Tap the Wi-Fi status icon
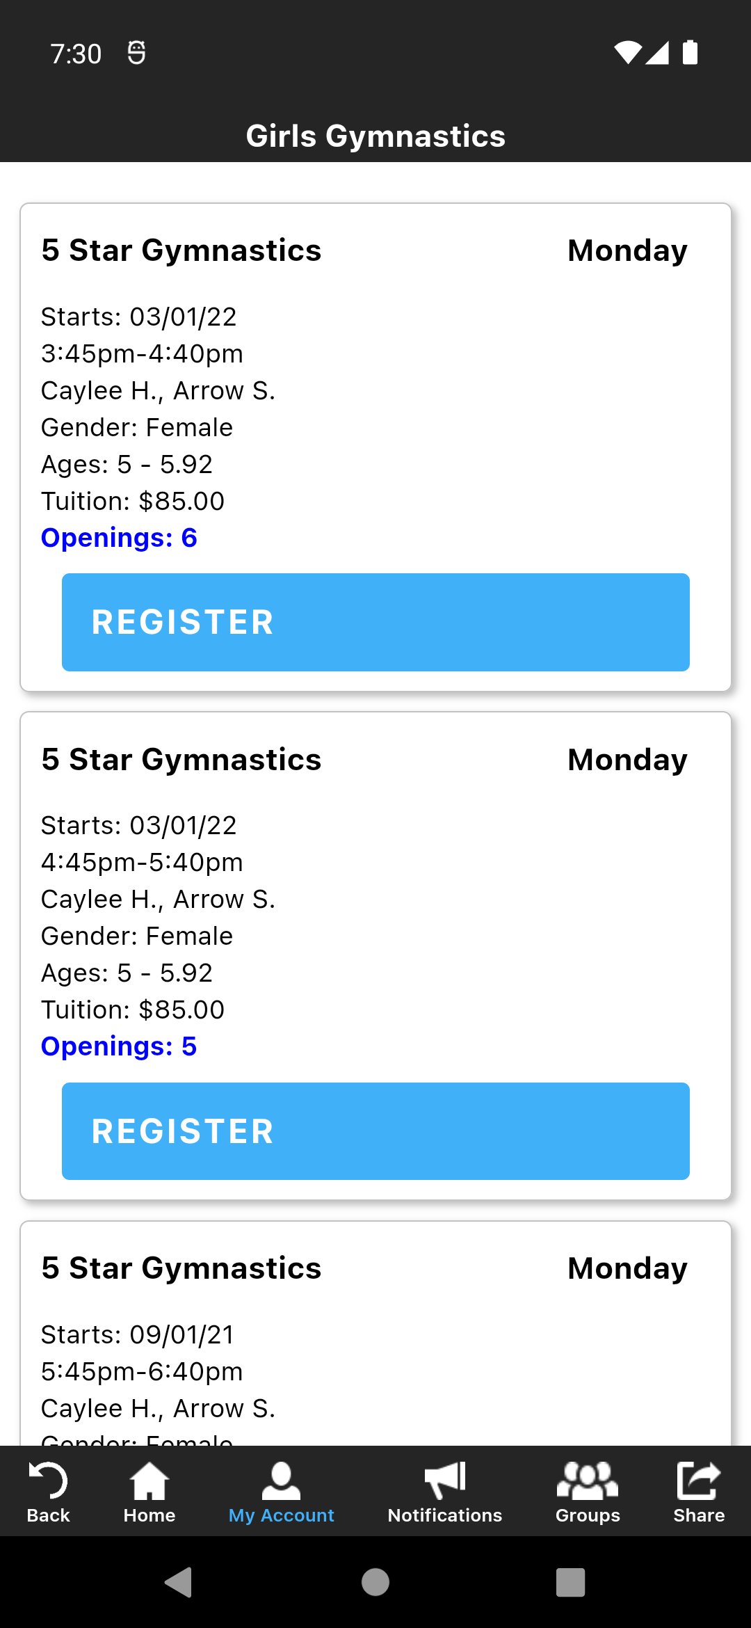 (627, 52)
